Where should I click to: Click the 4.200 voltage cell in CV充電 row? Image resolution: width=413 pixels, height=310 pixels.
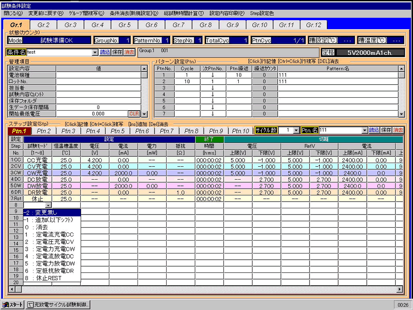coord(95,167)
